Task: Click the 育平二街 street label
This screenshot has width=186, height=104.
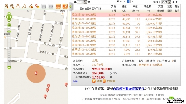Action: 49,44
